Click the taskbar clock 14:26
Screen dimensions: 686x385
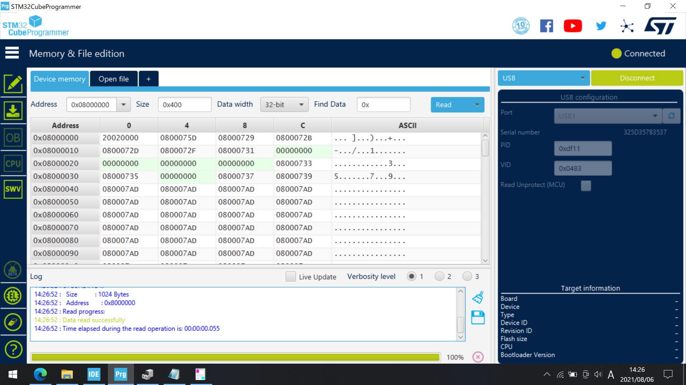pos(637,370)
